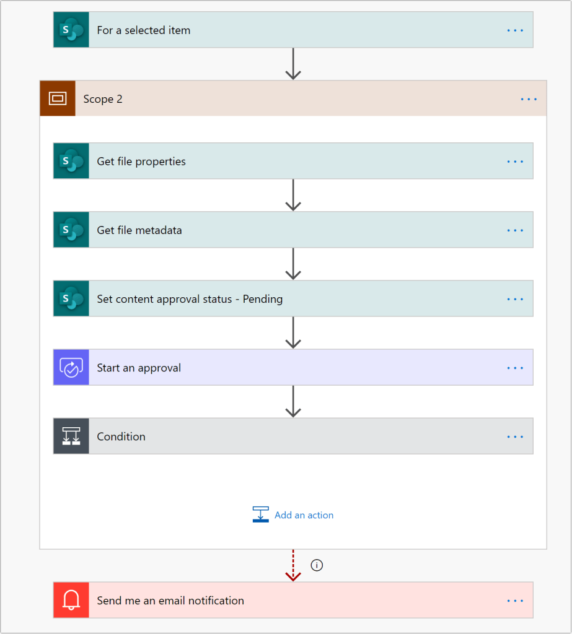Expand the 'Start an approval' step
This screenshot has height=634, width=572.
[x=279, y=367]
